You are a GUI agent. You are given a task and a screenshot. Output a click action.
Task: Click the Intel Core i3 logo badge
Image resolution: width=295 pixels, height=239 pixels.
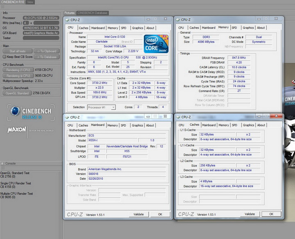[x=156, y=44]
